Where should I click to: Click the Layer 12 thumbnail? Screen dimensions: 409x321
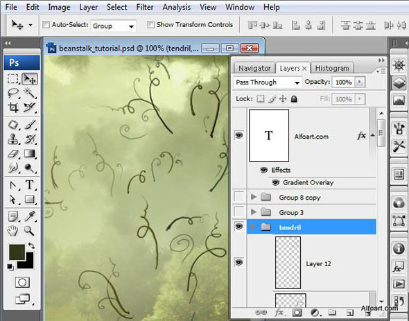click(x=288, y=263)
